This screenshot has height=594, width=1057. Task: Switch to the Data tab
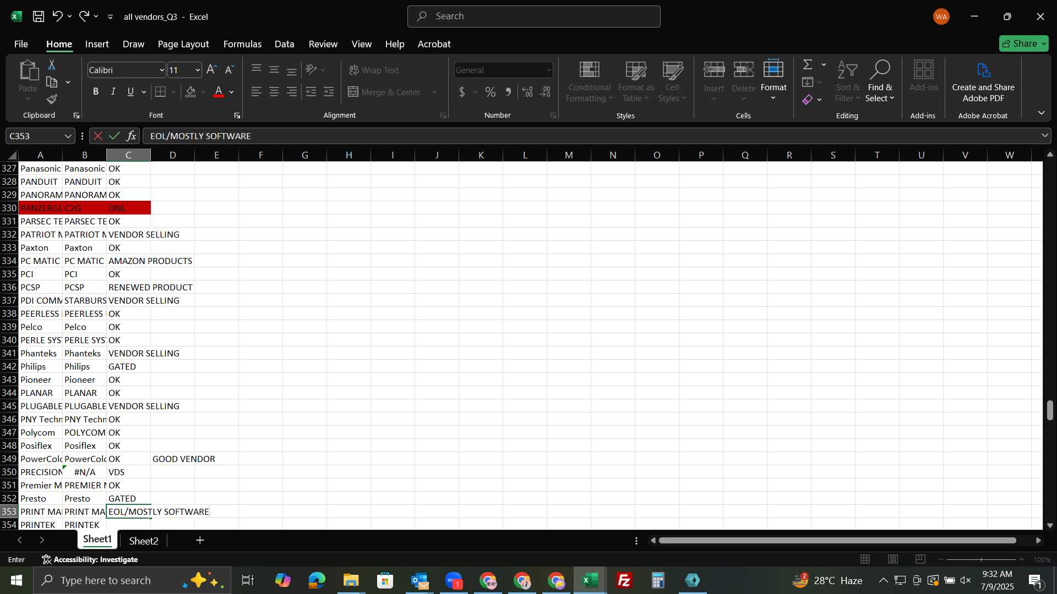pos(284,44)
